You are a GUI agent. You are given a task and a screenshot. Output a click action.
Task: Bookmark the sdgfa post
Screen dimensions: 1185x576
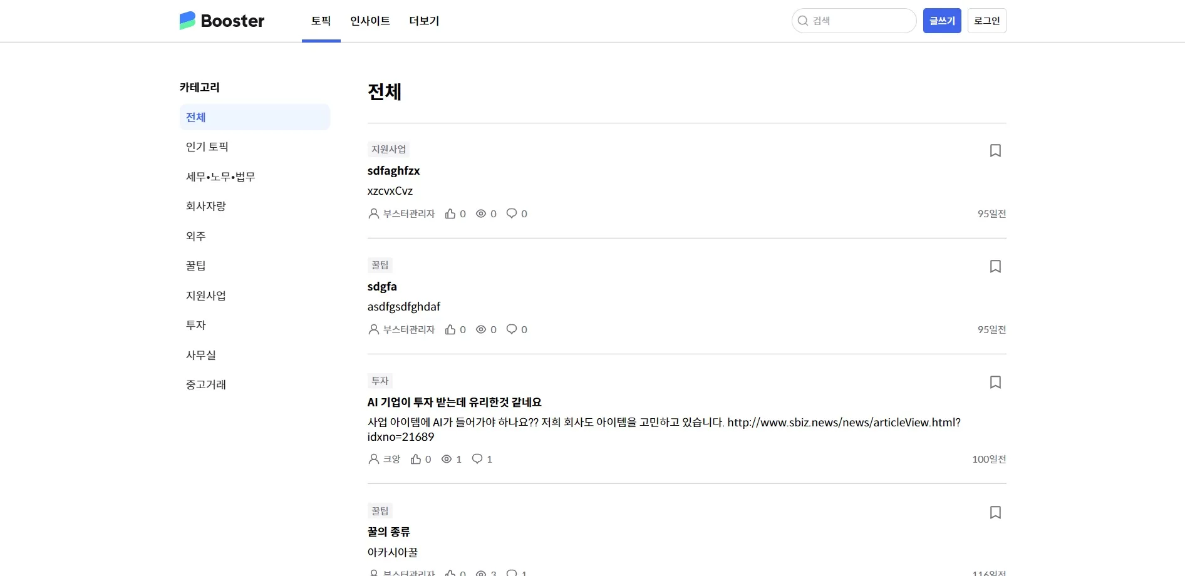tap(995, 266)
